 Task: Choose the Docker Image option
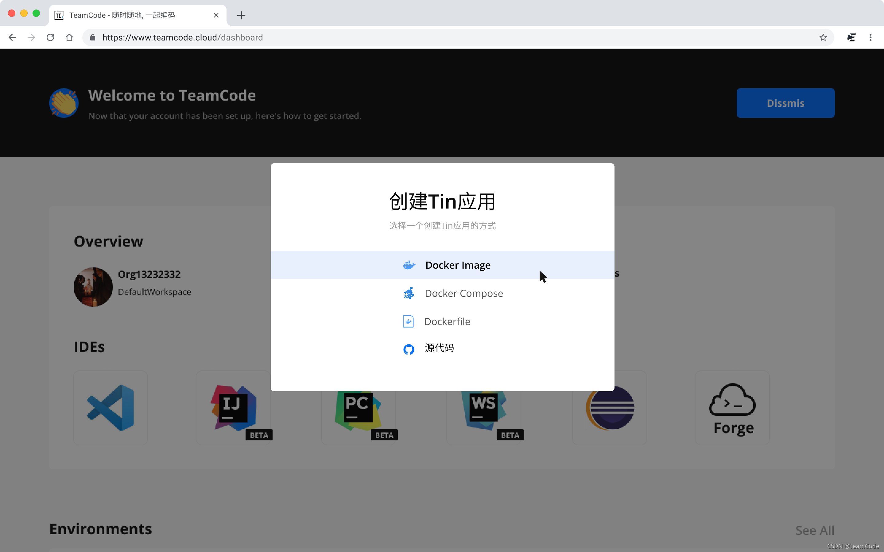[x=457, y=265]
